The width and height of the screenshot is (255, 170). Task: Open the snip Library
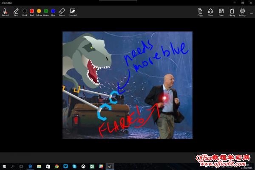232,11
